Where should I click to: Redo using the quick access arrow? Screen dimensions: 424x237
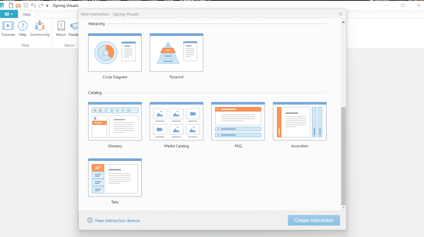pos(41,5)
